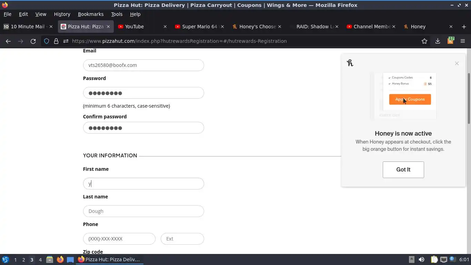This screenshot has width=471, height=265.
Task: Open the Tools menu
Action: coord(117,14)
